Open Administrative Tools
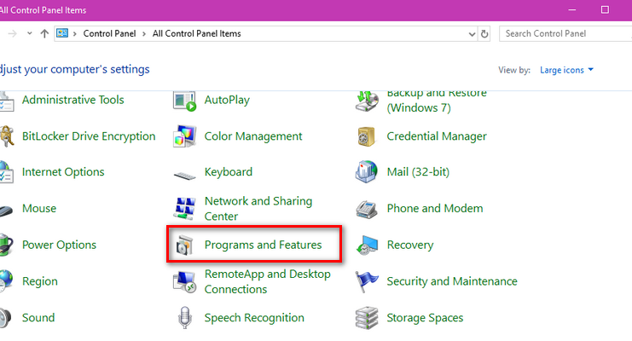 (x=73, y=100)
